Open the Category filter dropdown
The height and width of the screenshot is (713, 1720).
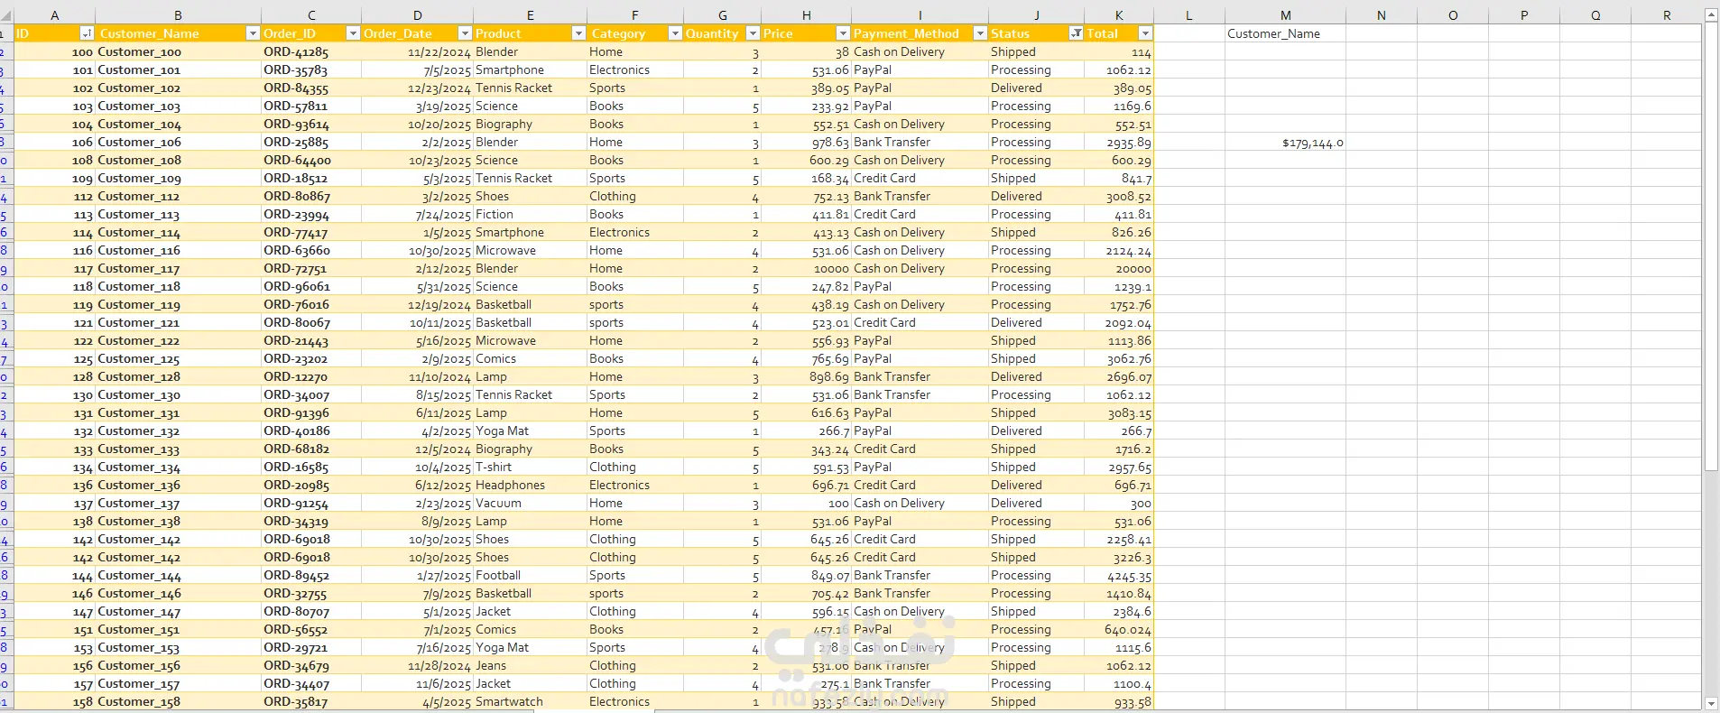tap(674, 33)
